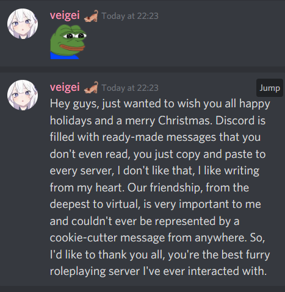285x292 pixels.
Task: Select the holiday greeting message body
Action: click(x=160, y=187)
